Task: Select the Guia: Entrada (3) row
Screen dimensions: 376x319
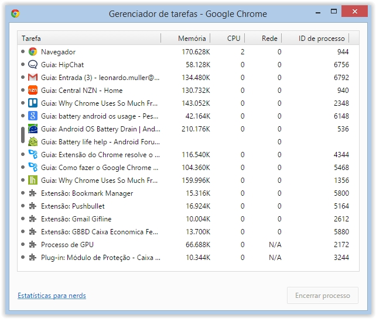Action: [x=188, y=78]
